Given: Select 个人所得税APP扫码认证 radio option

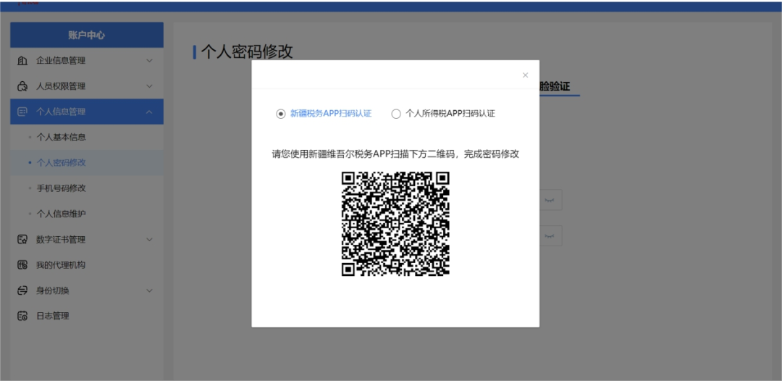Looking at the screenshot, I should pyautogui.click(x=396, y=114).
